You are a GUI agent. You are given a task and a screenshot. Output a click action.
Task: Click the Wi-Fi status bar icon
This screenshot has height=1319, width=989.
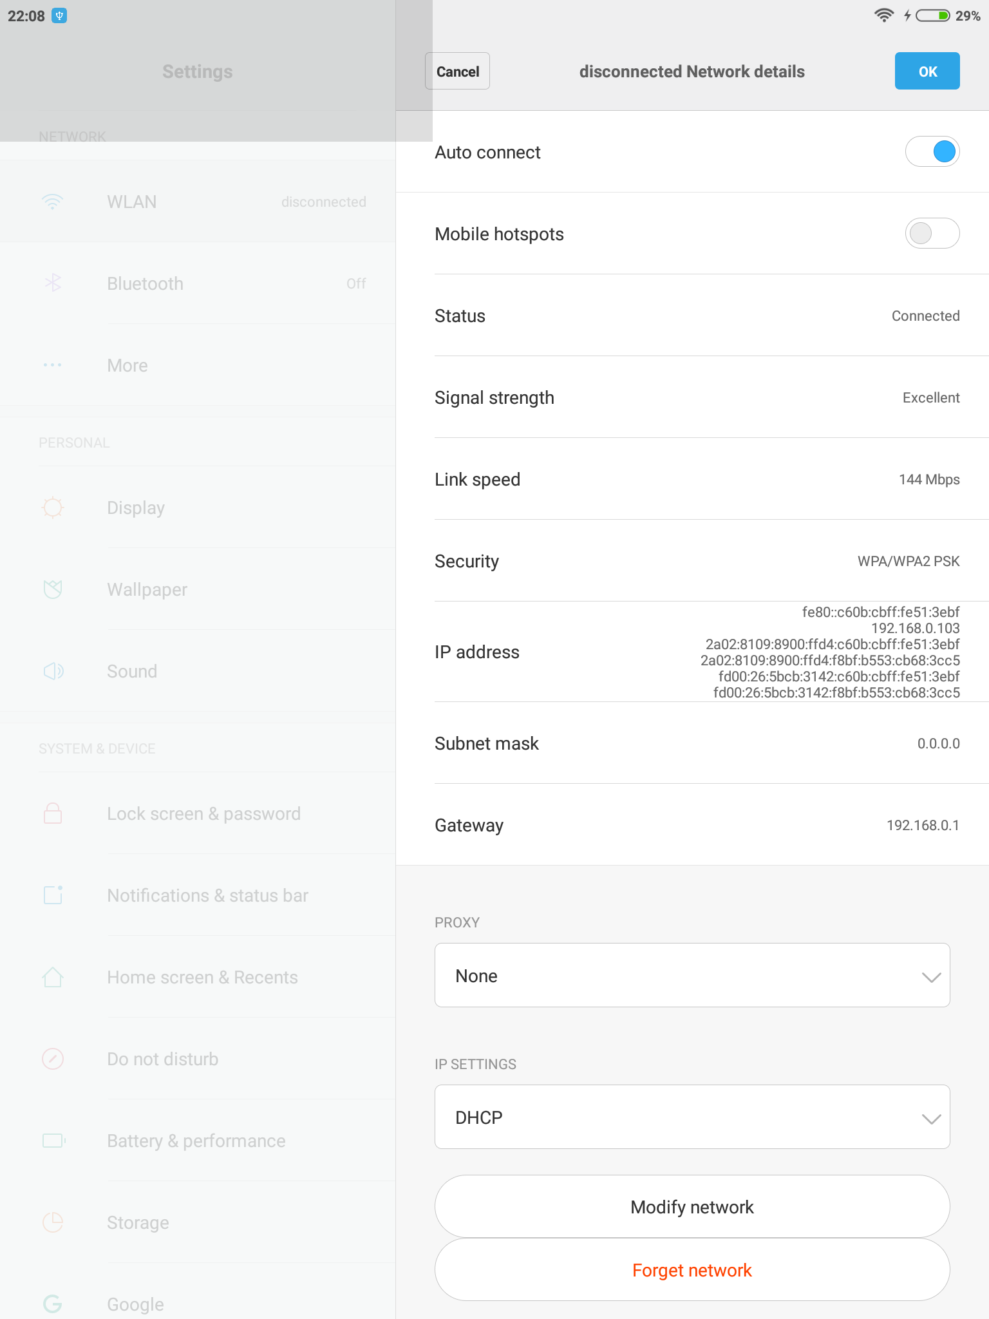click(x=884, y=15)
